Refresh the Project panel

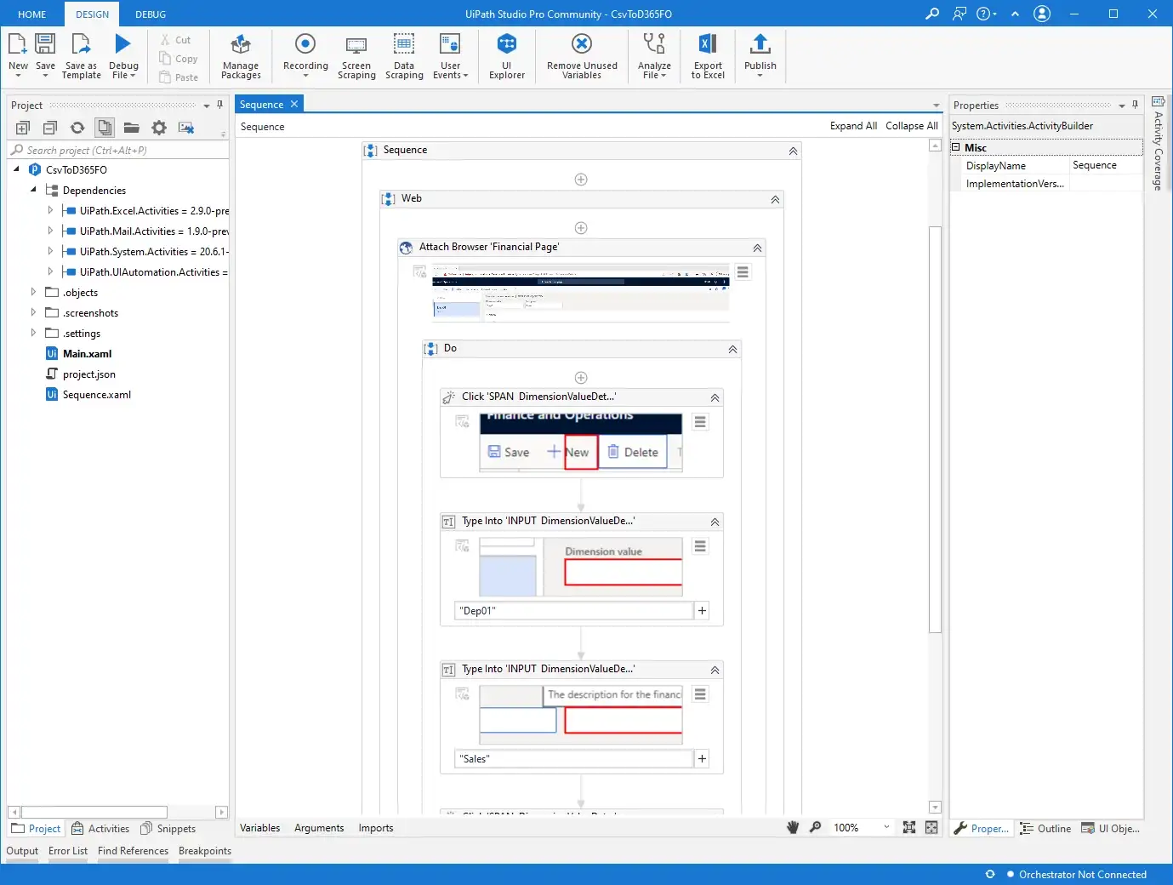77,128
